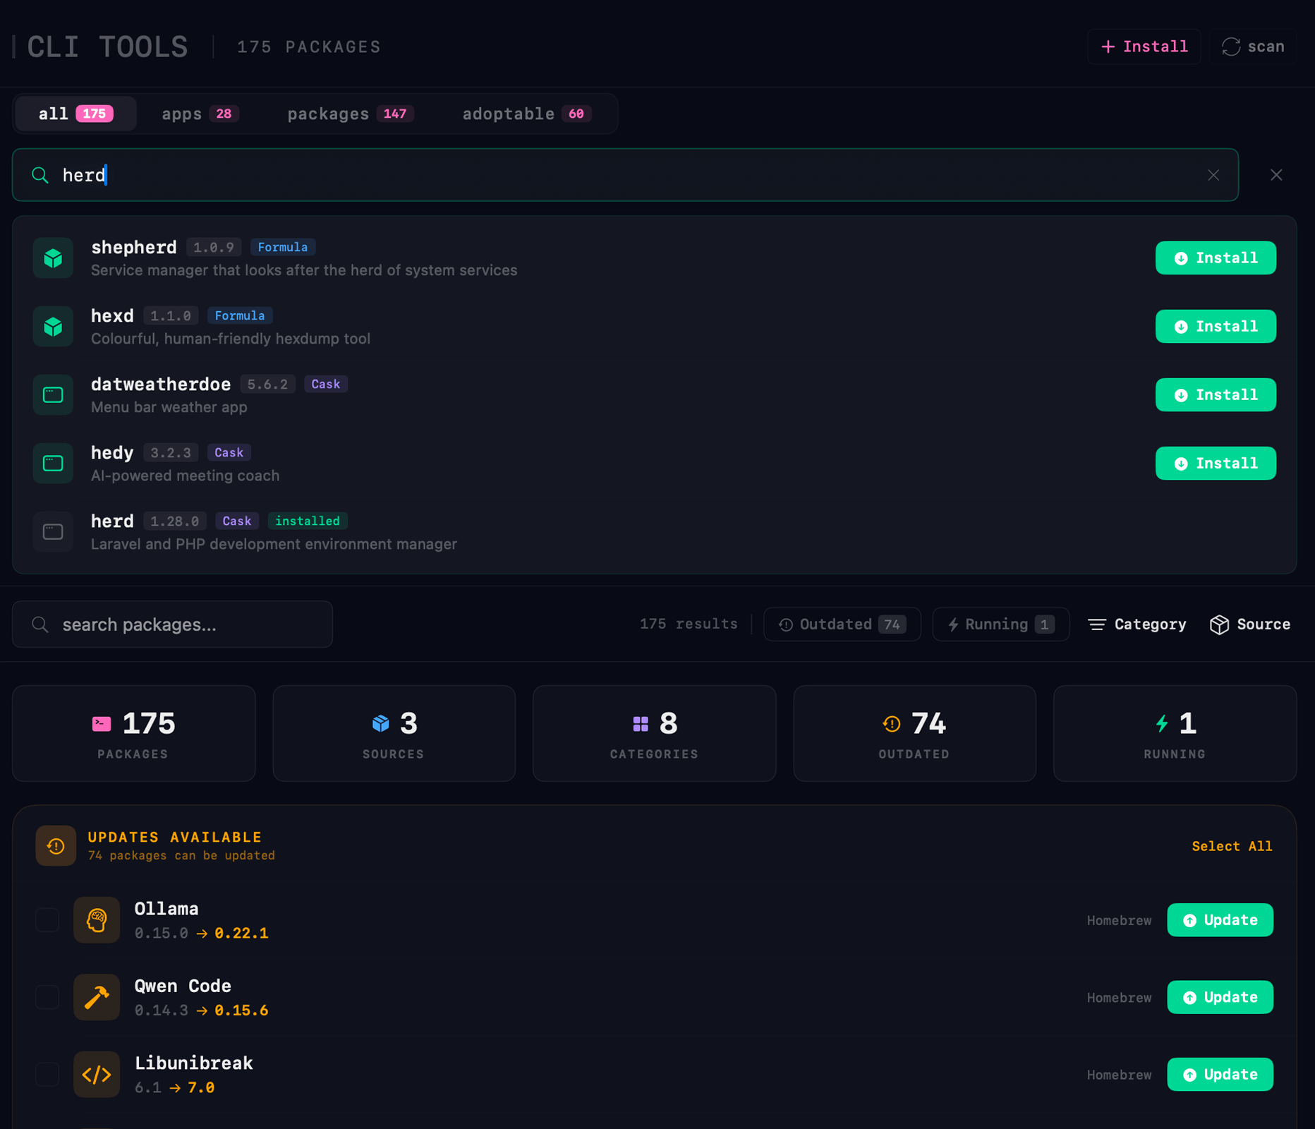Viewport: 1315px width, 1129px height.
Task: Click hedy version 3.2.3 badge
Action: point(171,452)
